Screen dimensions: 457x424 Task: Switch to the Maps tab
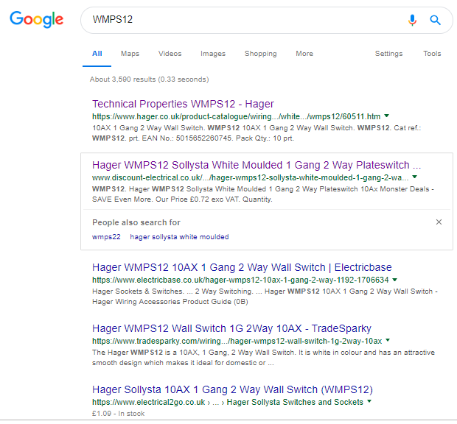coord(130,54)
